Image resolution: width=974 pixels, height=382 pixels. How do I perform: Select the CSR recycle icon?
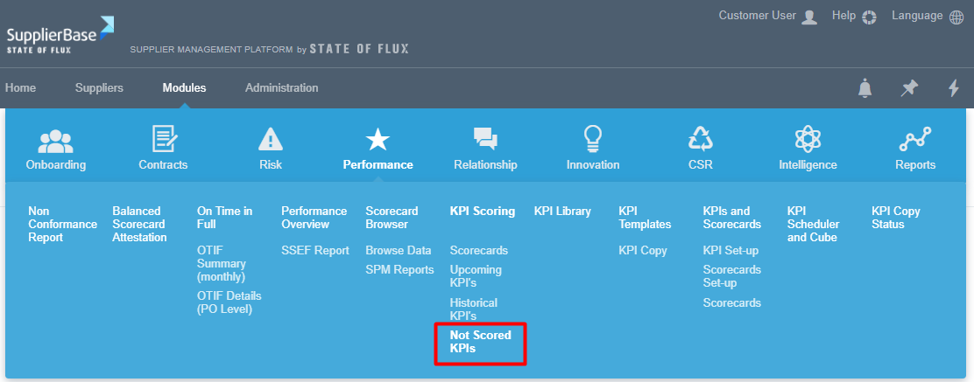[x=701, y=140]
